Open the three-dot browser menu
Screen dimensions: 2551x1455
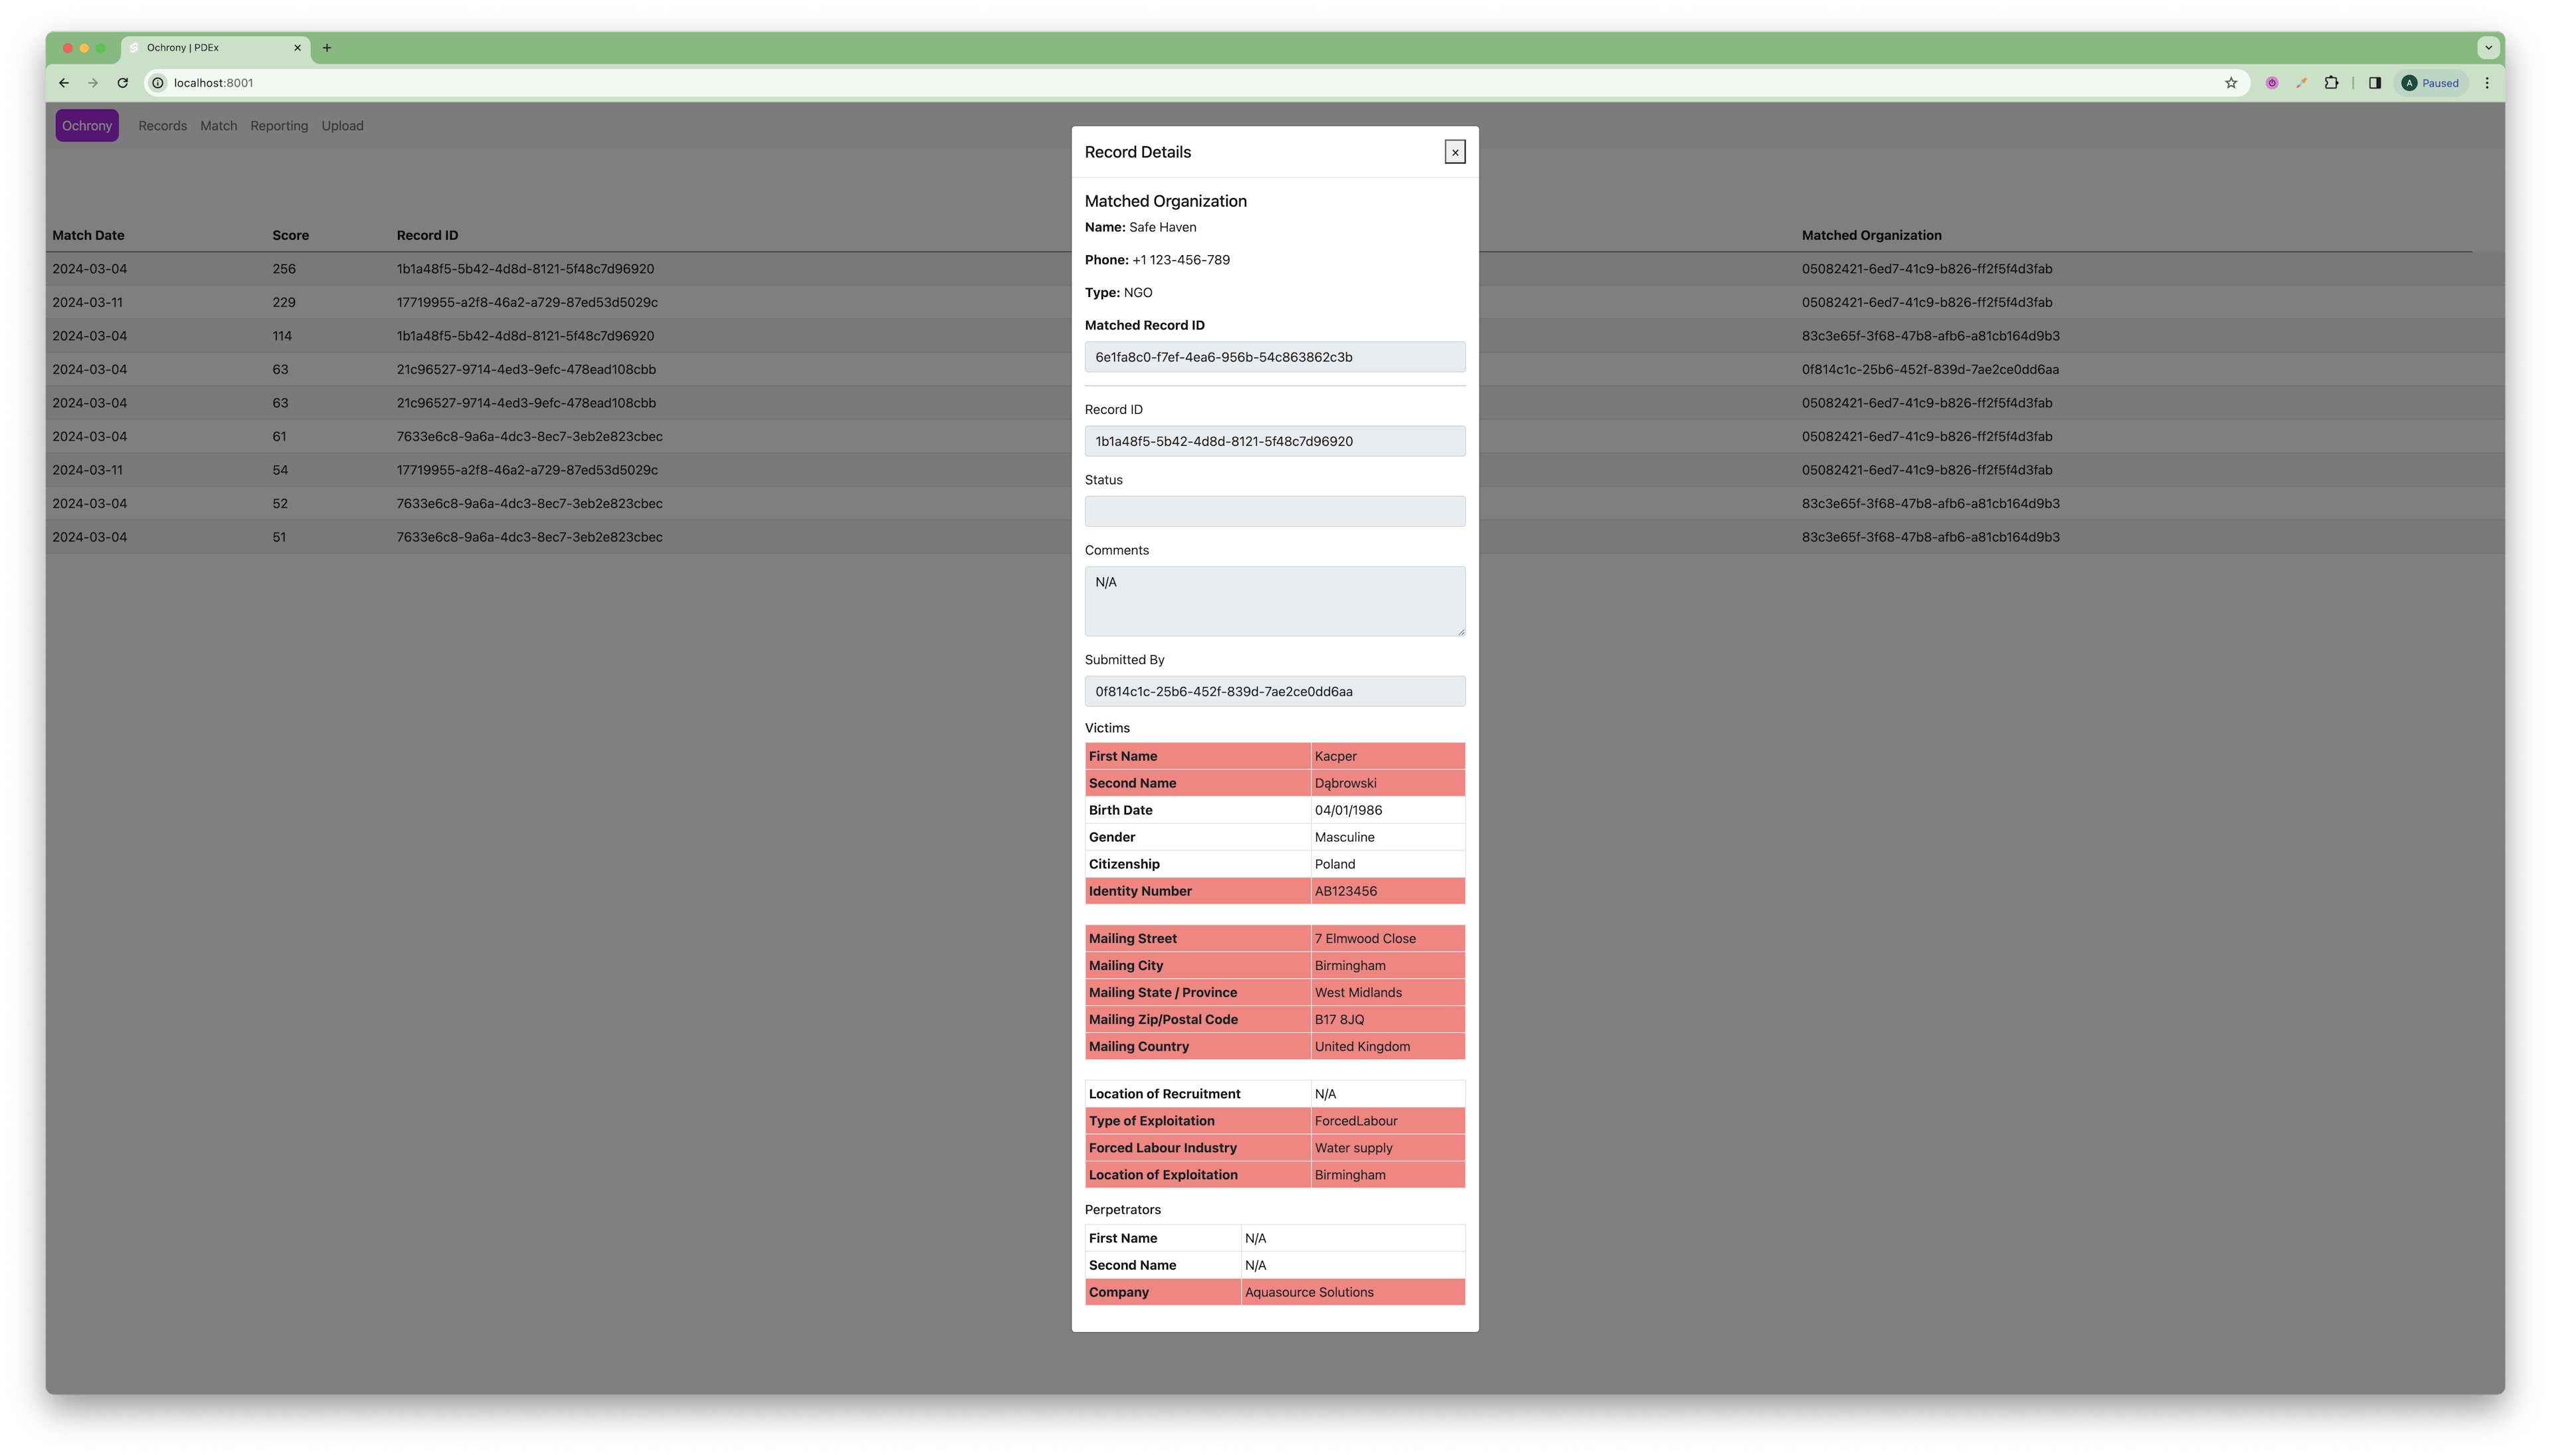click(x=2487, y=82)
